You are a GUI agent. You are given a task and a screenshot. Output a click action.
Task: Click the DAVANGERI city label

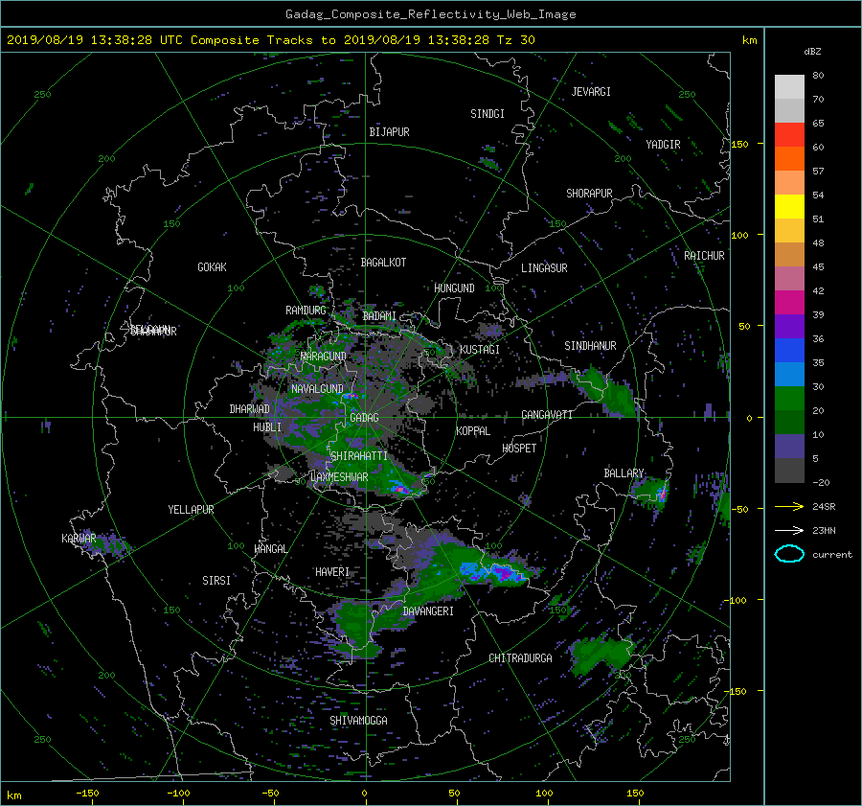click(428, 611)
